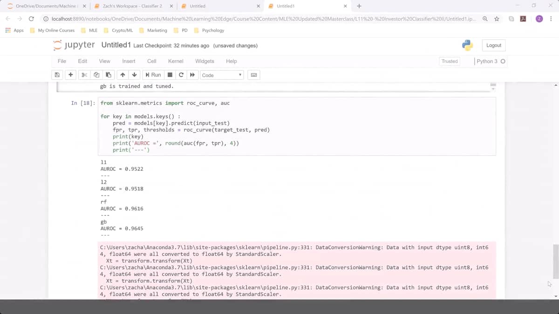Open My Online Courses bookmark folder
This screenshot has height=314, width=559.
coord(52,30)
